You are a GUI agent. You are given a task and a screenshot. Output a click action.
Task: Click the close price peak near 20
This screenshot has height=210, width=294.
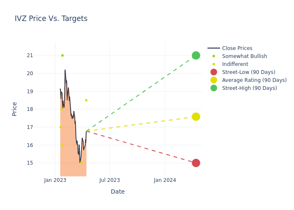pos(65,70)
